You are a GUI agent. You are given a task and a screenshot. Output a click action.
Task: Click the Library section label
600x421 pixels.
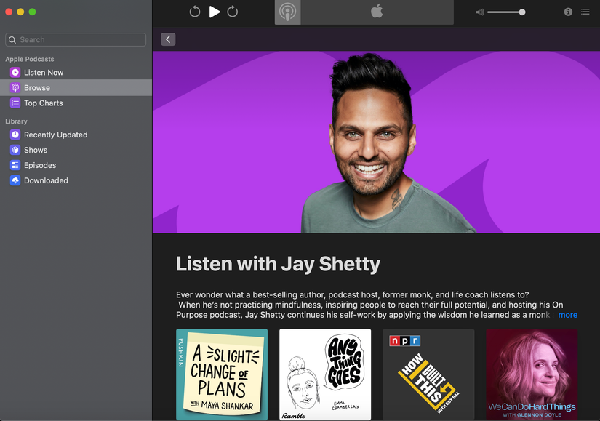(x=16, y=121)
